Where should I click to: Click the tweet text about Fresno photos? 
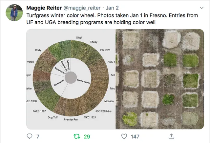tap(108, 19)
